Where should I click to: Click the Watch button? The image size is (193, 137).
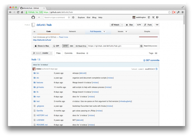click(115, 25)
